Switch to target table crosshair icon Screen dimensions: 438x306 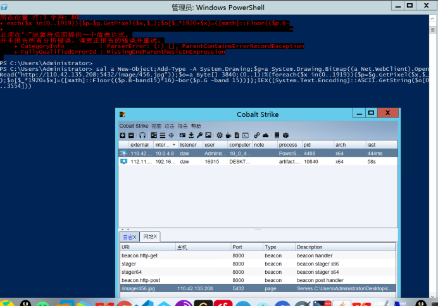(x=171, y=135)
